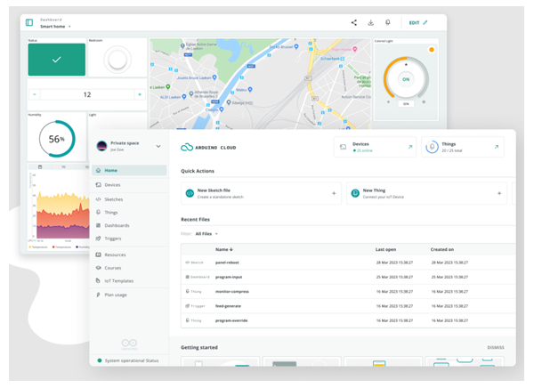Click plus icon on New Sketch file card
The width and height of the screenshot is (534, 388).
(334, 193)
